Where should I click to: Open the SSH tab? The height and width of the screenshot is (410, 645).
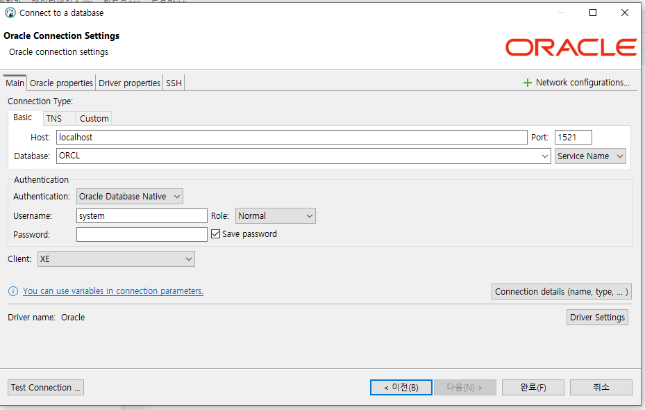coord(174,83)
